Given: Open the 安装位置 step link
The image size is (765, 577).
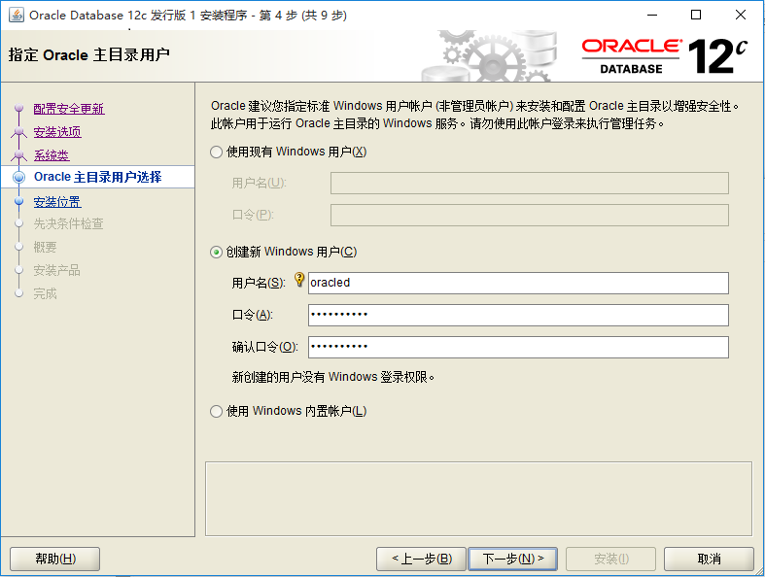Looking at the screenshot, I should [57, 202].
